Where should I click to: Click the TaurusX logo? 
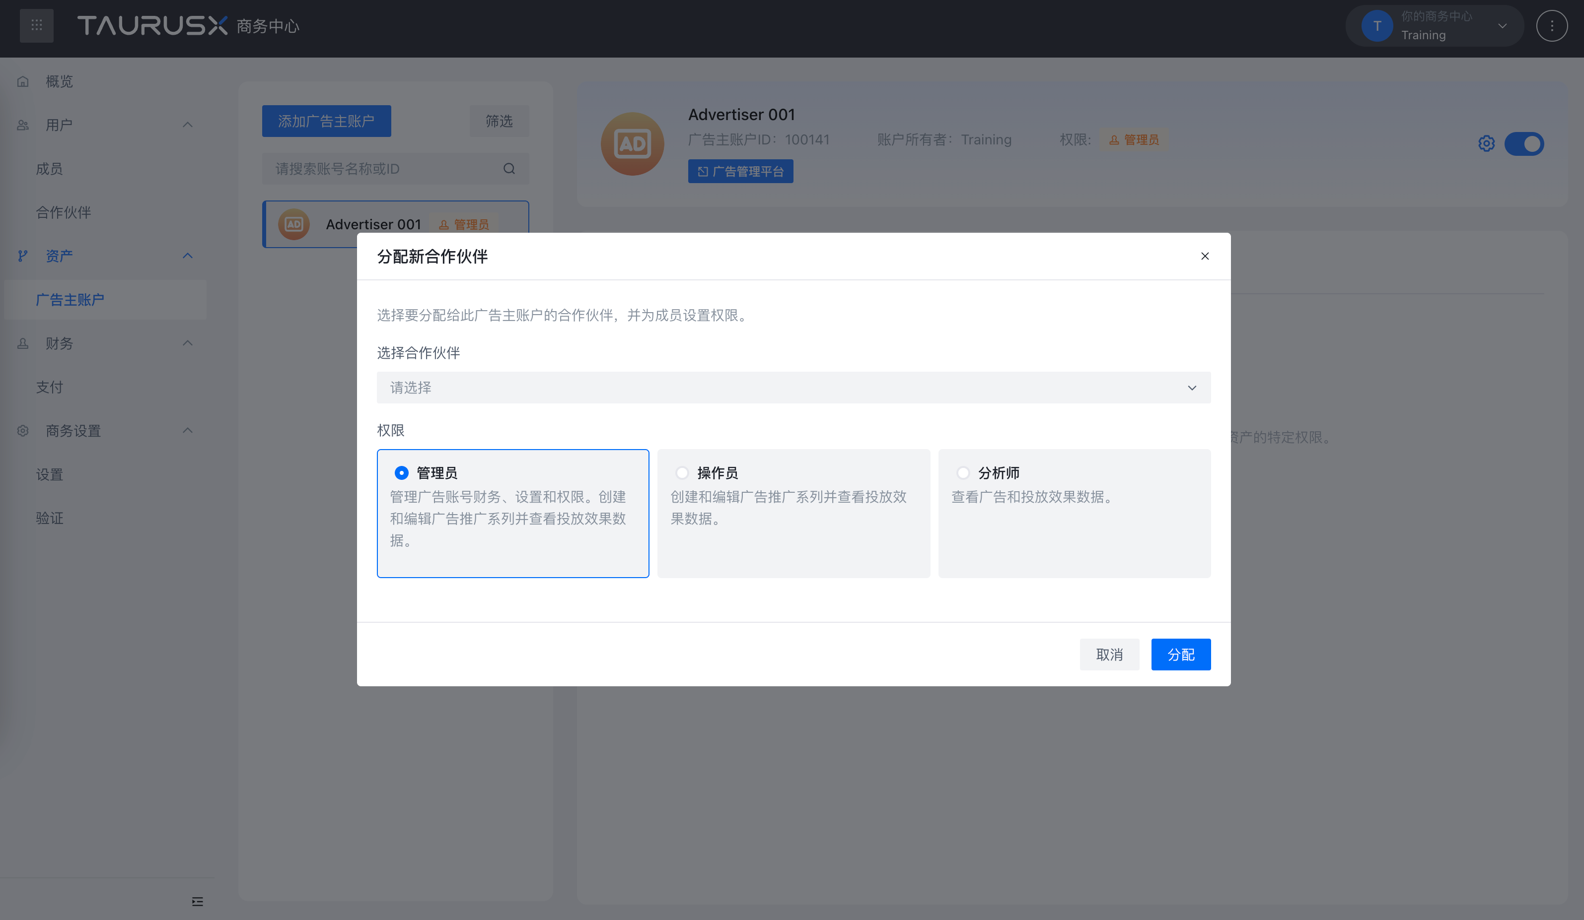coord(152,26)
